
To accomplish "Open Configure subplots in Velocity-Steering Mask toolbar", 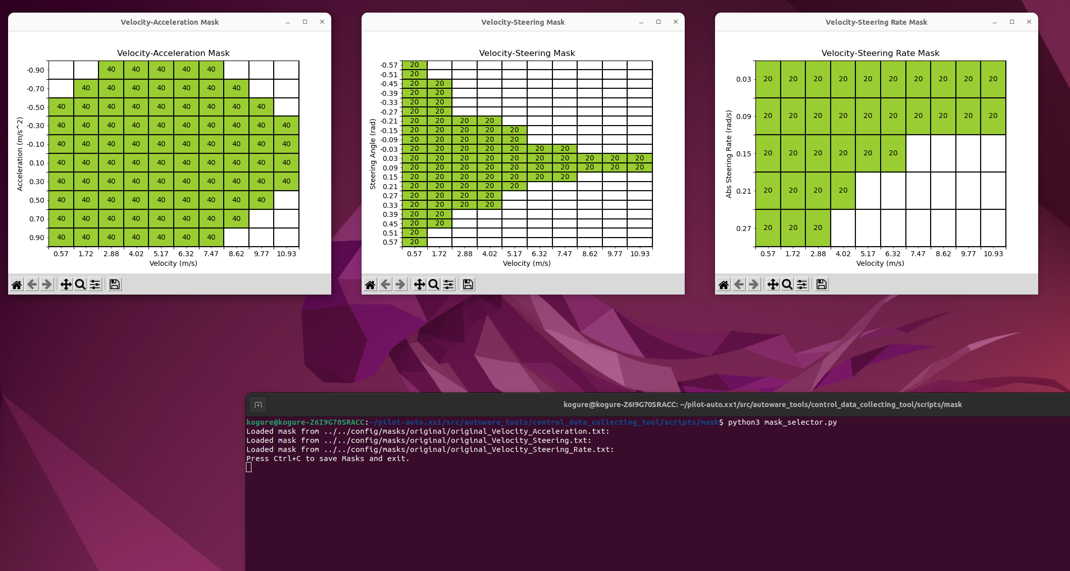I will pos(448,284).
